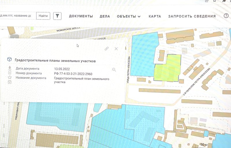Click the Название документа label
This screenshot has height=148, width=231.
pos(31,78)
